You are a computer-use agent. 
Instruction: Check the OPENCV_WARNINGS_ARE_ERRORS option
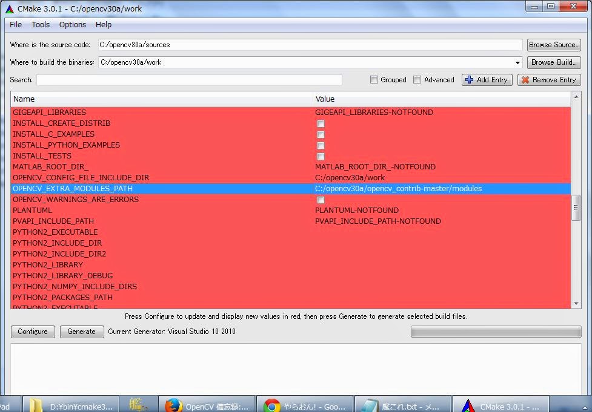coord(321,200)
